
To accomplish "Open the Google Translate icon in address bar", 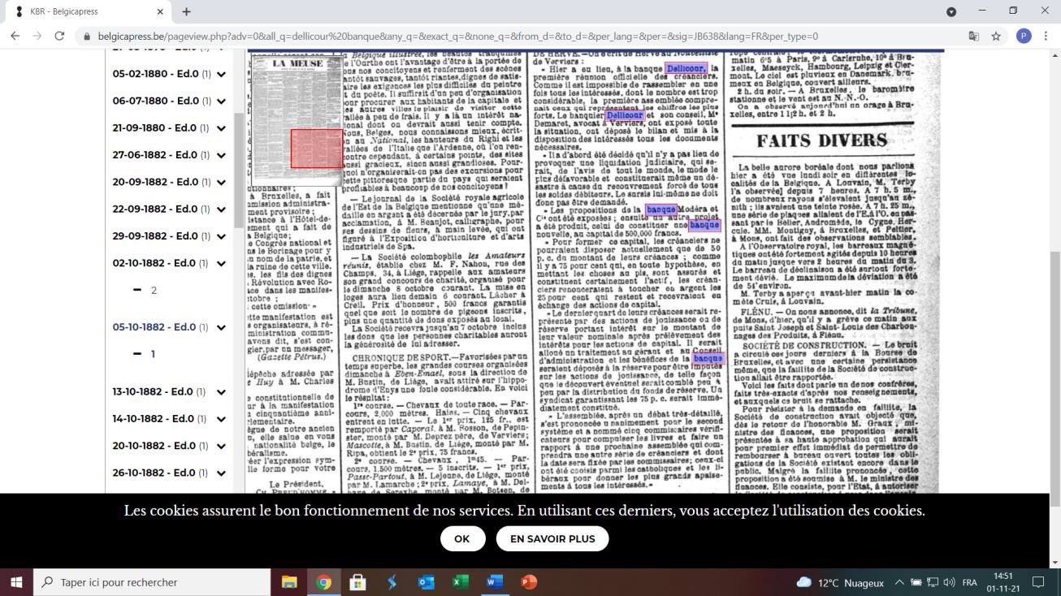I will point(973,37).
